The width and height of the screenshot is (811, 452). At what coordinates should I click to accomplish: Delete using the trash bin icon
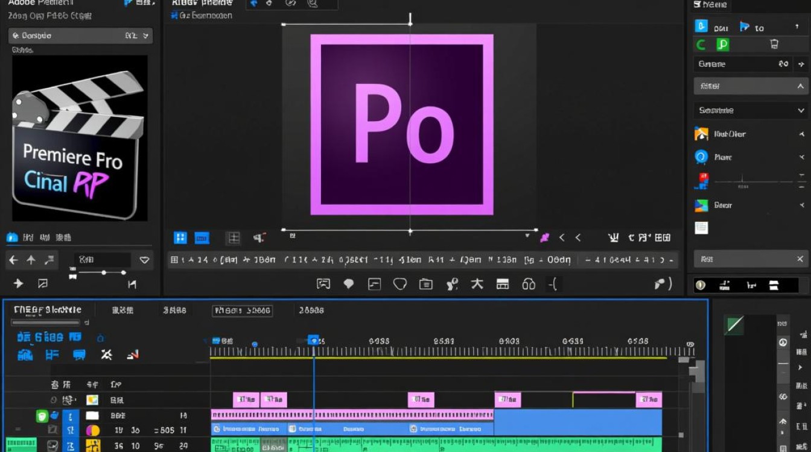pyautogui.click(x=774, y=44)
